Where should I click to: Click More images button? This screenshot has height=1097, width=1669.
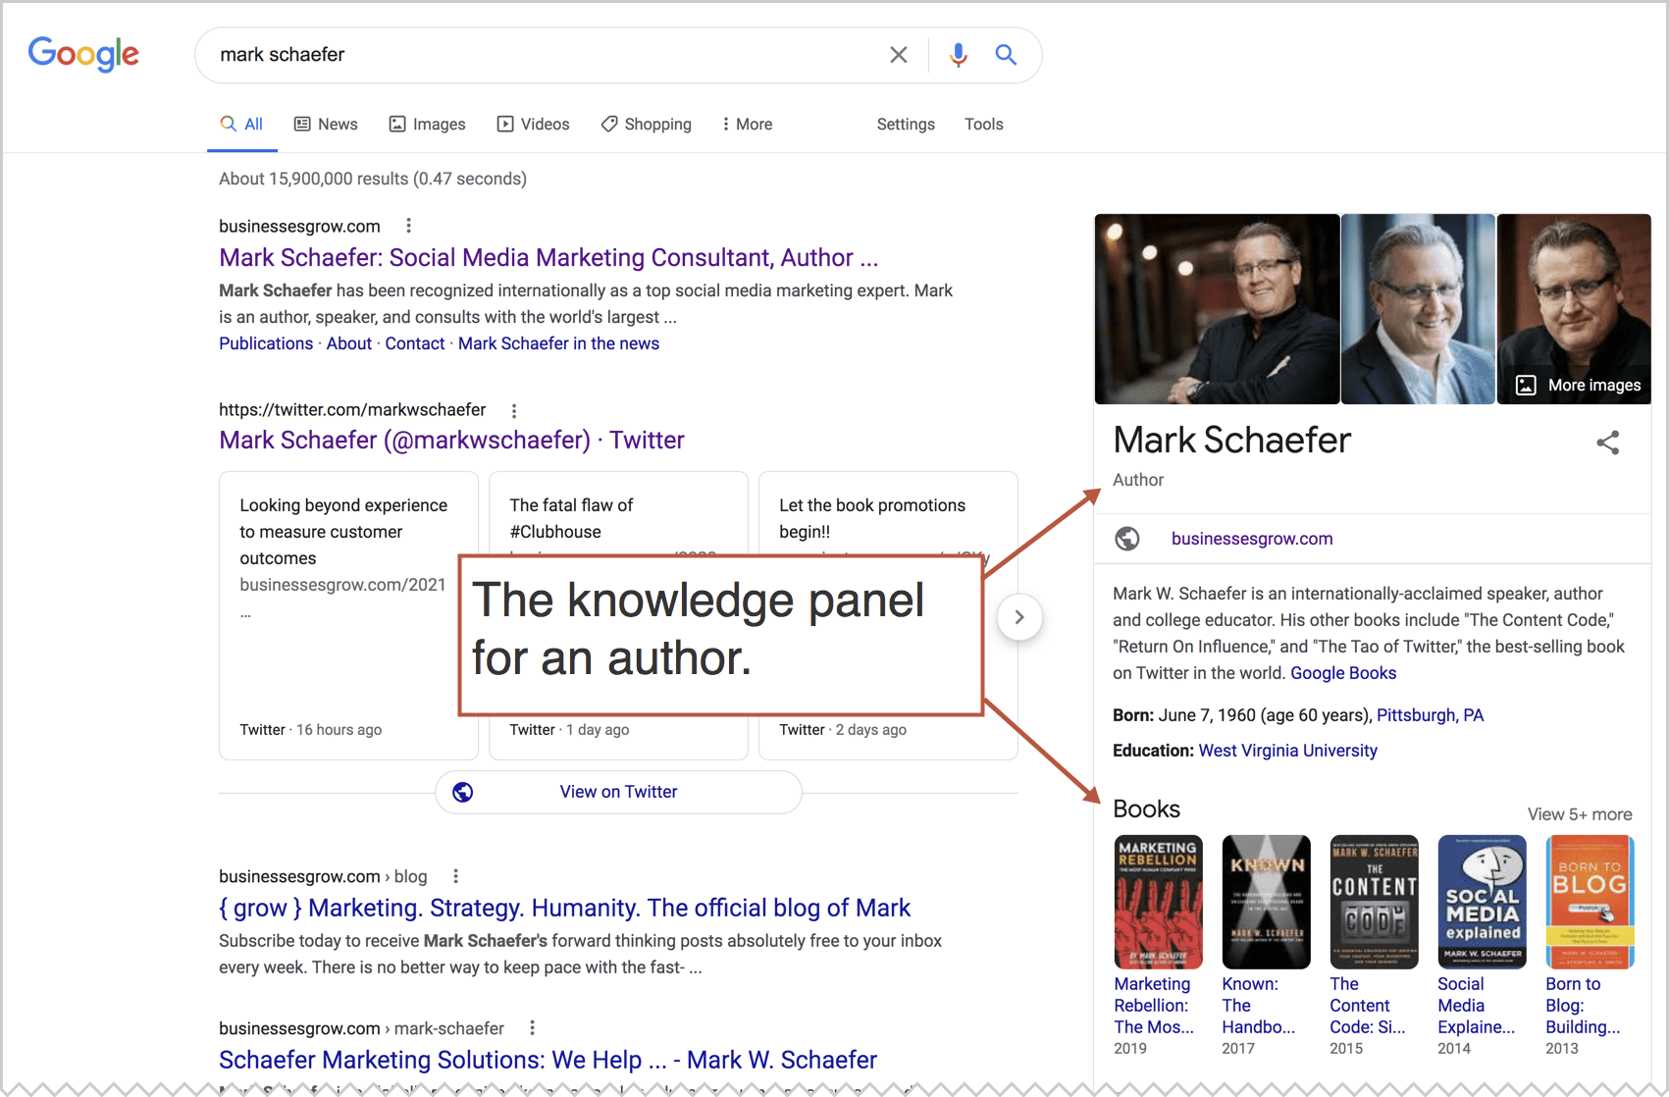(x=1579, y=386)
